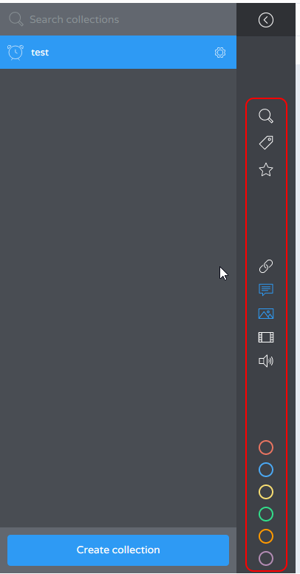Filter by audio using speaker icon
The image size is (300, 574).
click(x=266, y=361)
